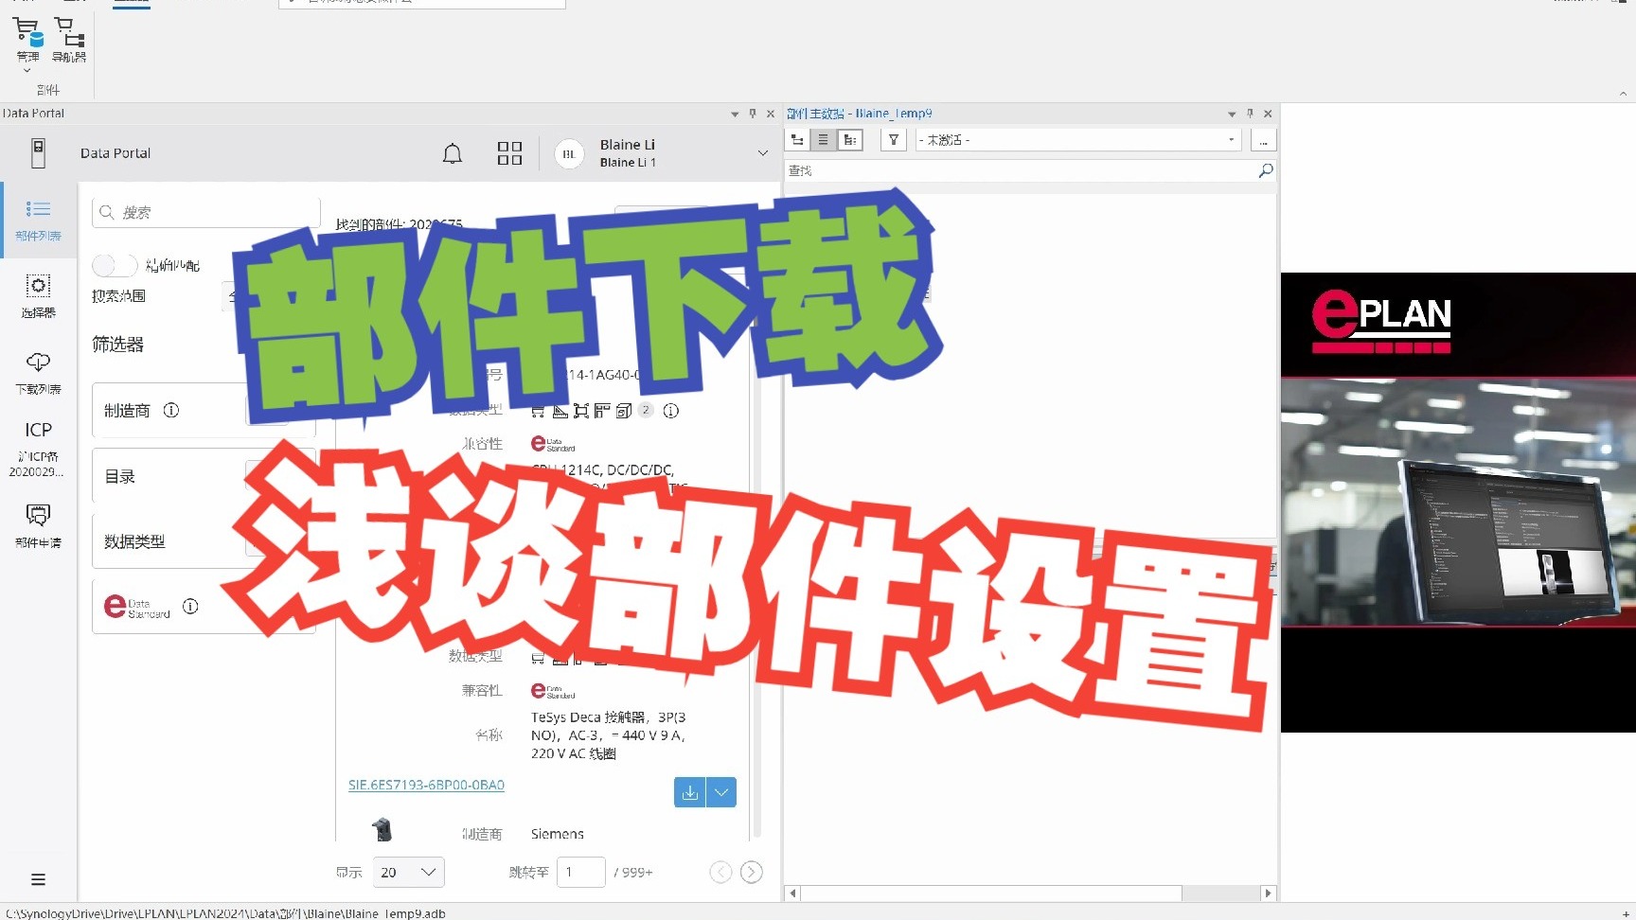Pin the Data Portal panel

(753, 114)
